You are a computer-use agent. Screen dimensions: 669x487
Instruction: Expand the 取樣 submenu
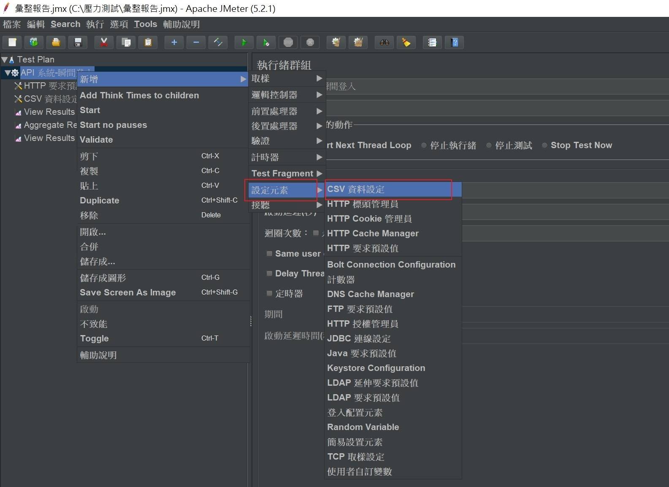pos(287,78)
